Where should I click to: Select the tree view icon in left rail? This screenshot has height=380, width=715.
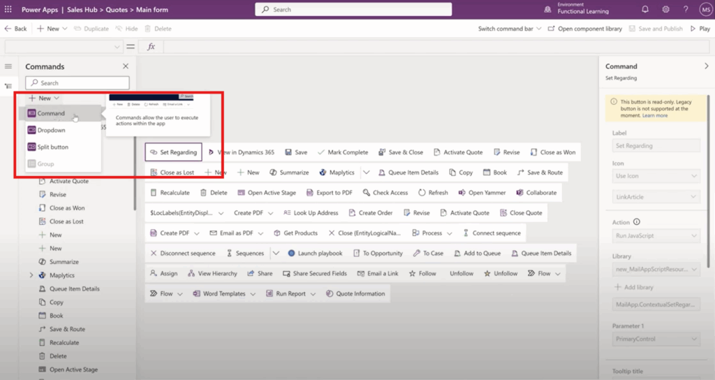pos(8,86)
